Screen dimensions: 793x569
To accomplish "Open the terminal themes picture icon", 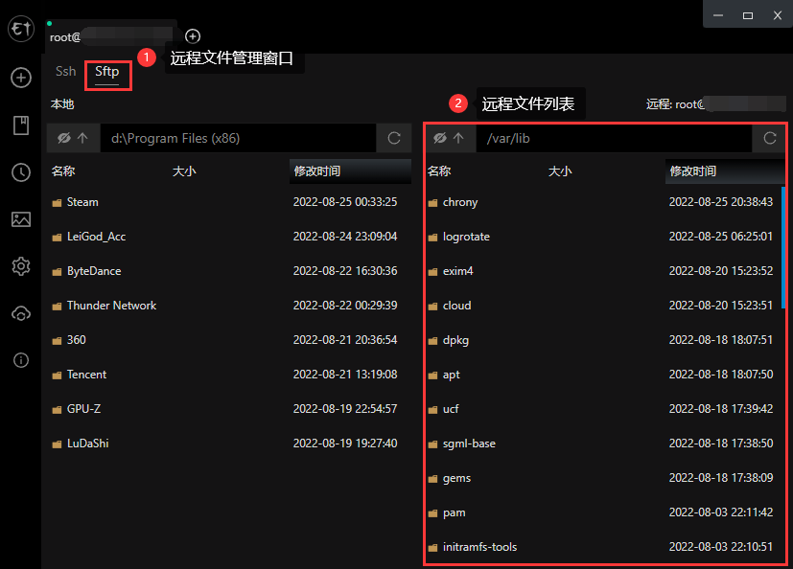I will pos(21,219).
